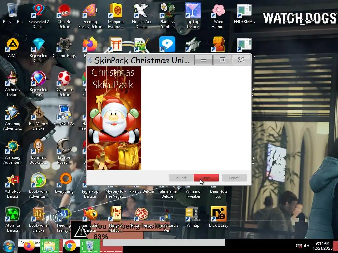Launch Talismania Deluxe shortcut

tap(167, 193)
